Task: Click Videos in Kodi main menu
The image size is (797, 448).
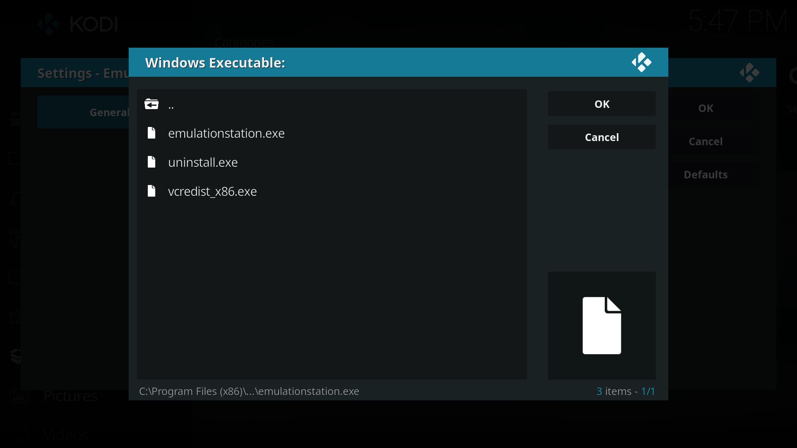Action: coord(66,435)
